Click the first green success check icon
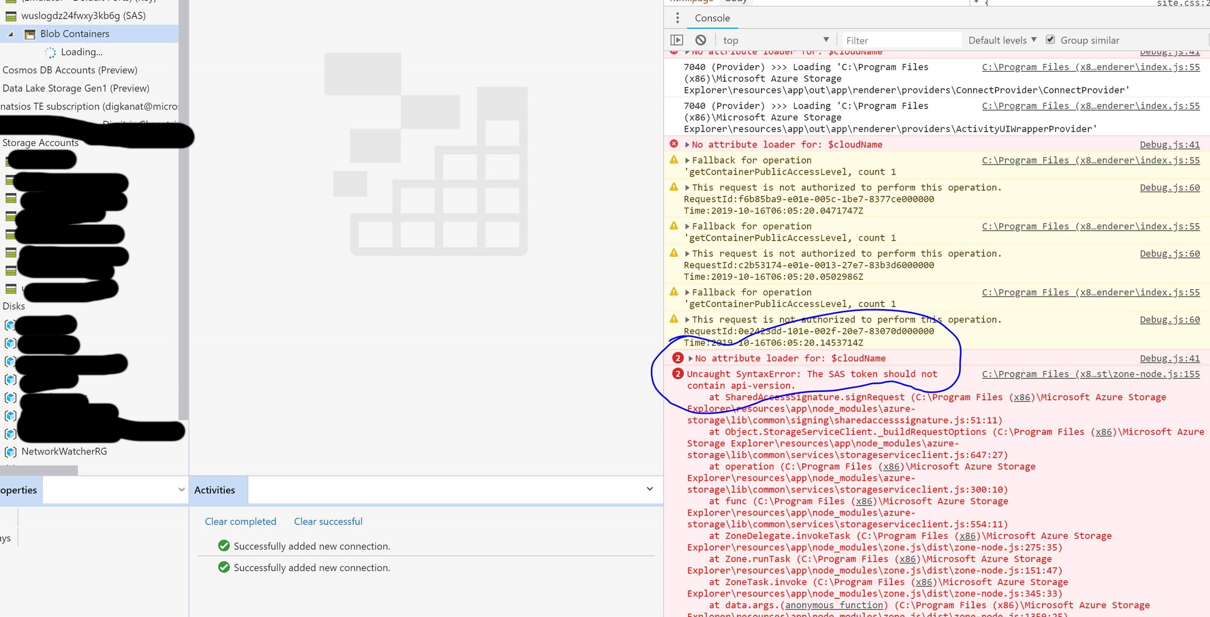Image resolution: width=1210 pixels, height=617 pixels. (x=224, y=546)
